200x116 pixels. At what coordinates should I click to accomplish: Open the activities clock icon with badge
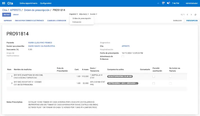coord(163,3)
